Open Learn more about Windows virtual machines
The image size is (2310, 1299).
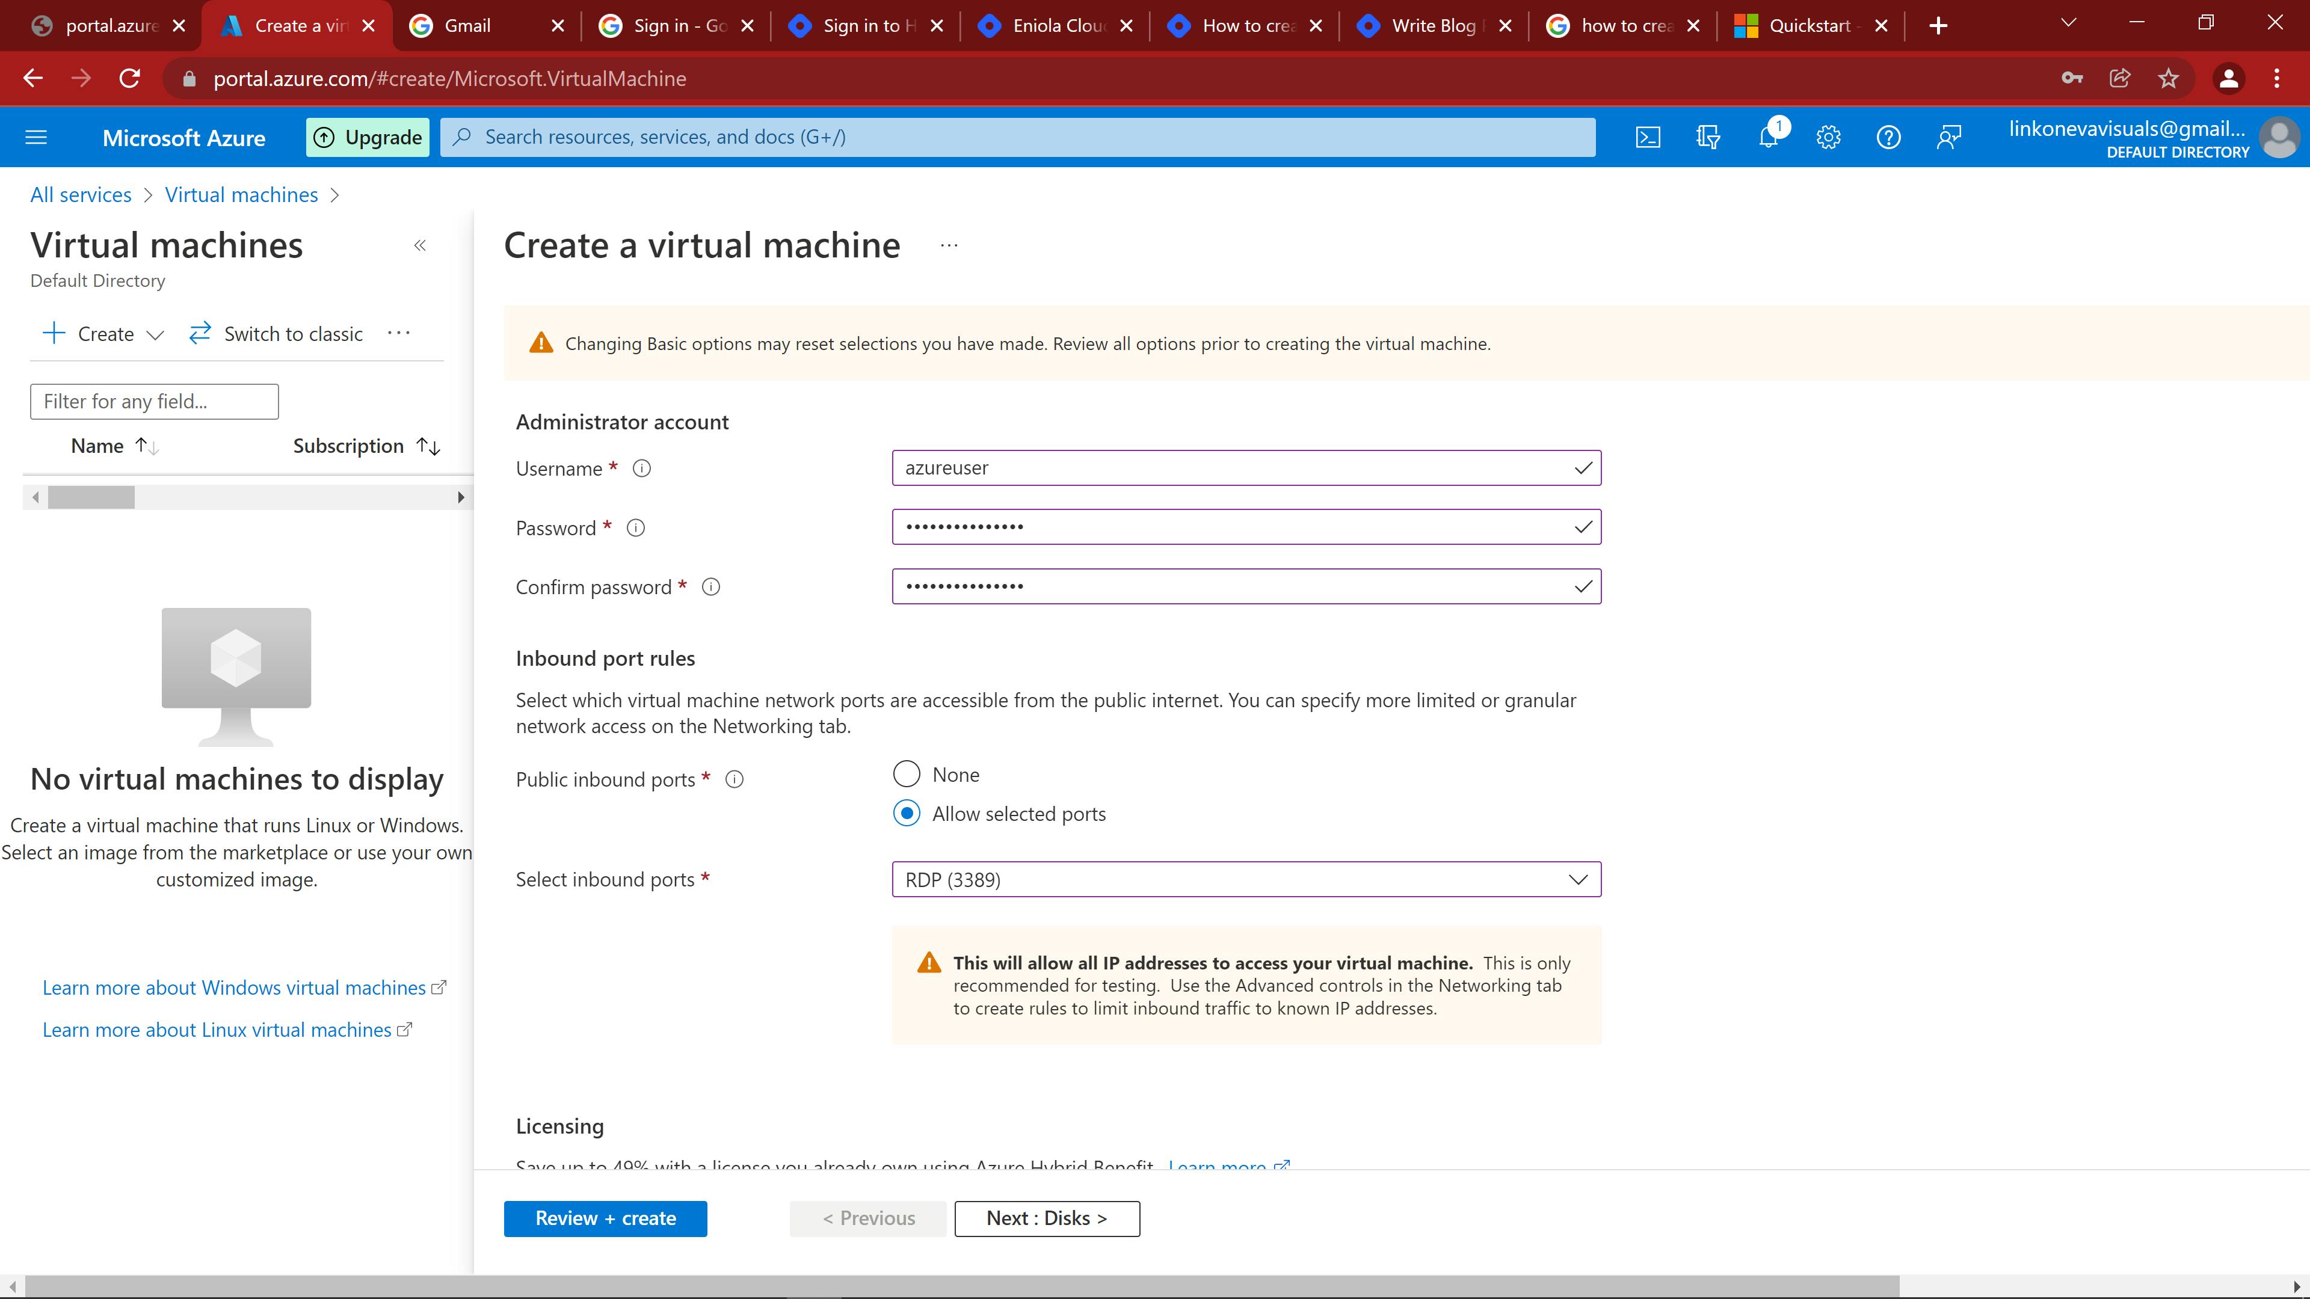[x=244, y=987]
